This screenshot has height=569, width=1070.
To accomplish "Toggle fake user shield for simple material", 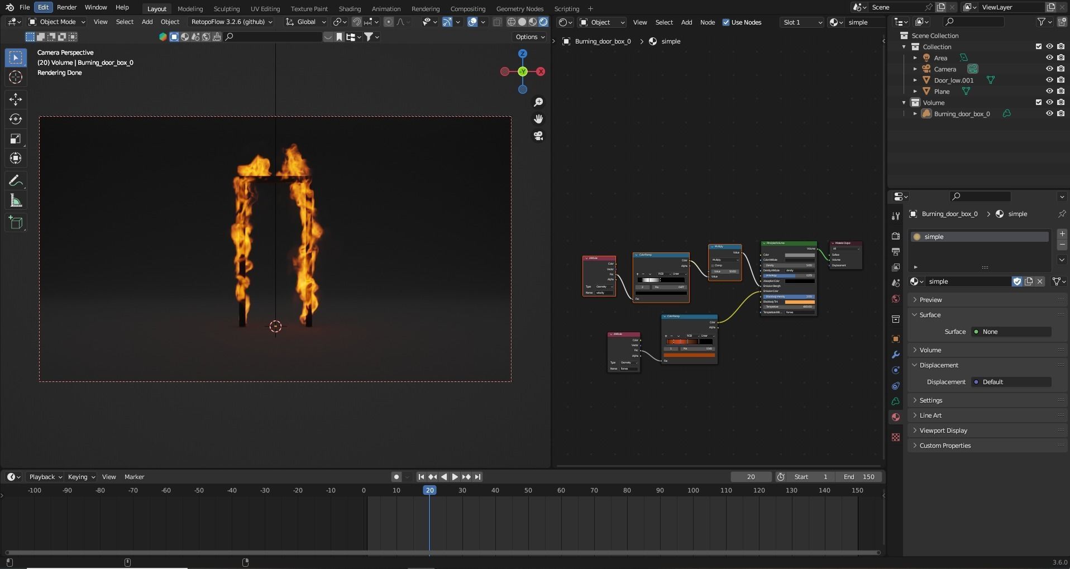I will pos(1017,281).
